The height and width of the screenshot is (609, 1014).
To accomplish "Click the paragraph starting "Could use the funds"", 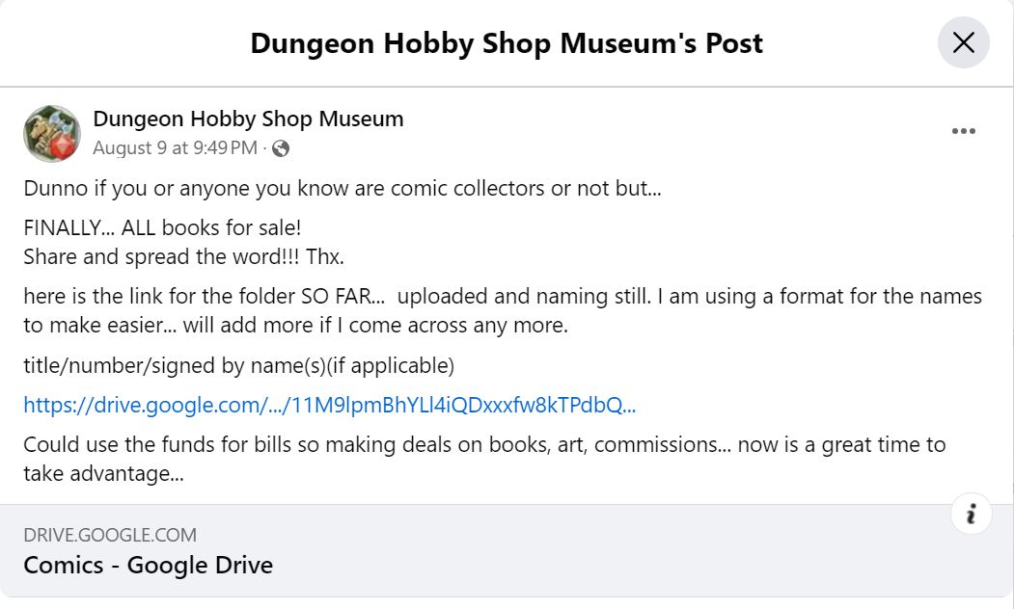I will [483, 445].
